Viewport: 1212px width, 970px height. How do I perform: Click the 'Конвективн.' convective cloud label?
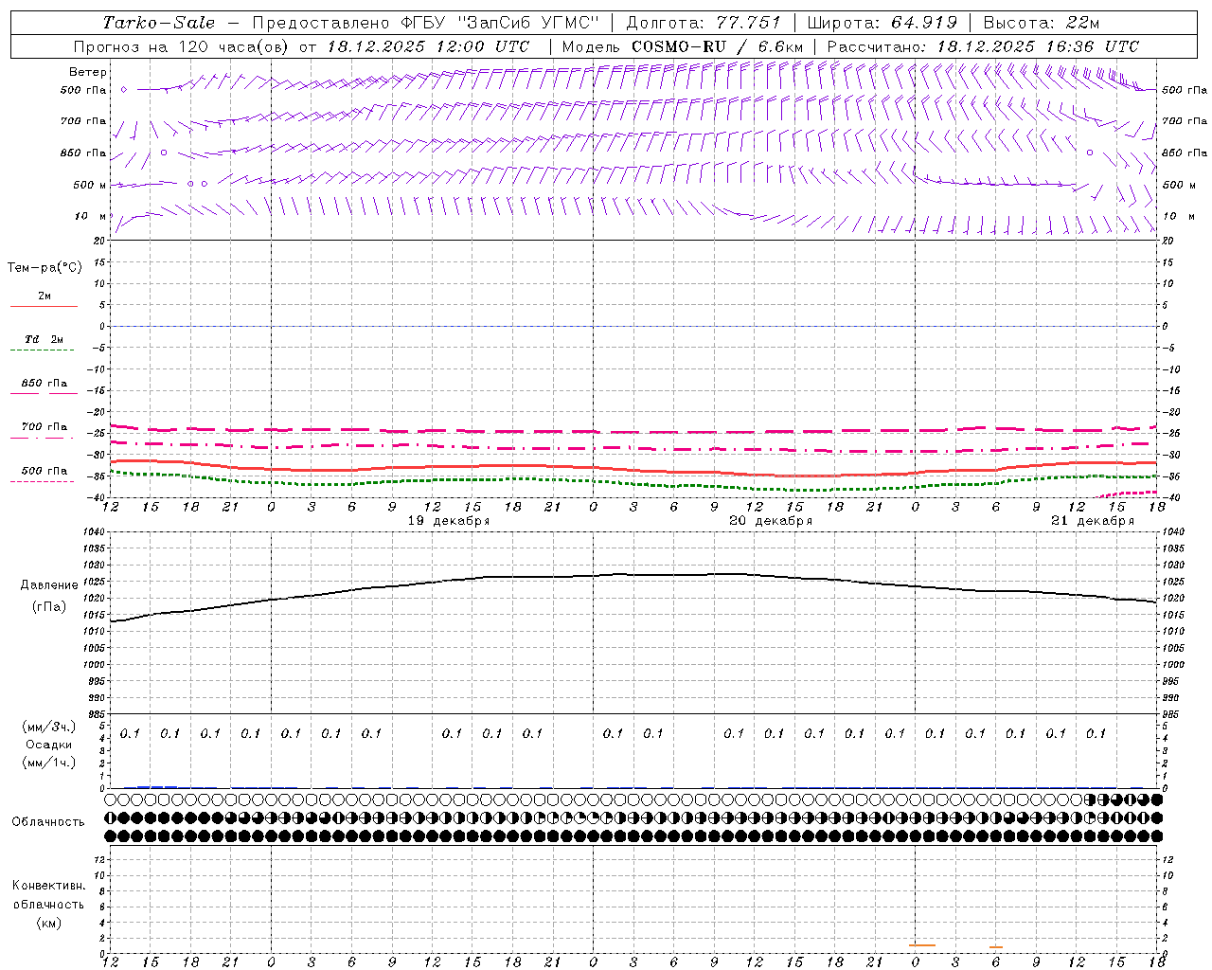pos(49,886)
